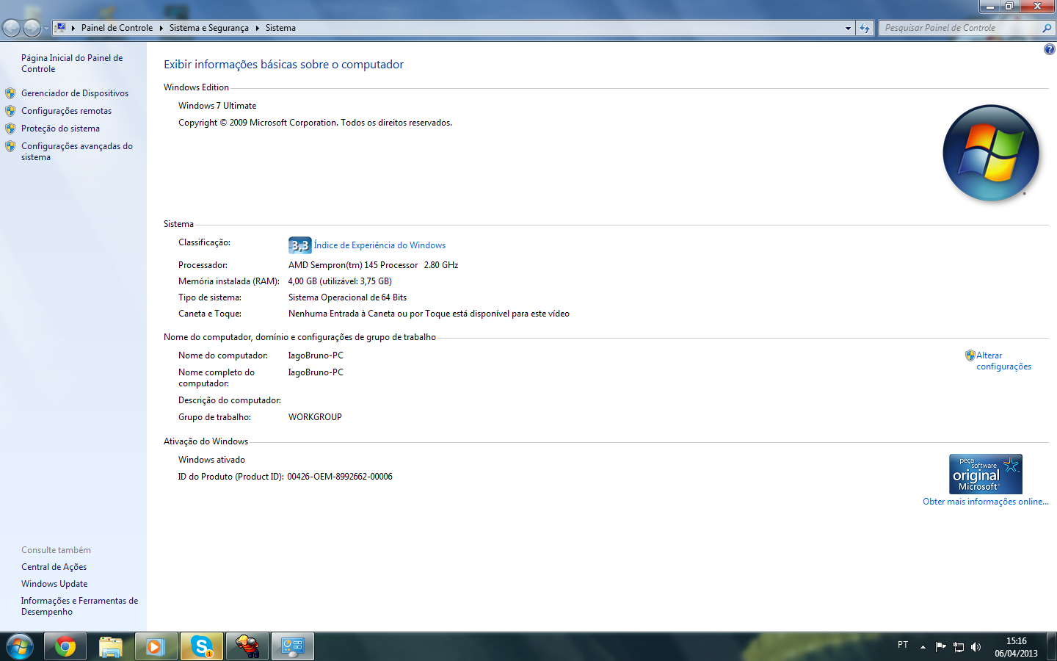Image resolution: width=1057 pixels, height=661 pixels.
Task: Open Skype from the taskbar
Action: pos(201,646)
